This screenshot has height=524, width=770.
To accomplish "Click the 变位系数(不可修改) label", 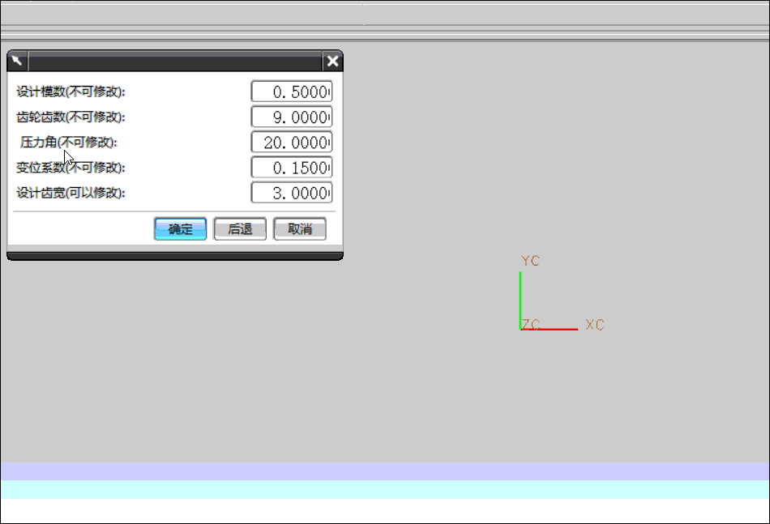I will (71, 168).
